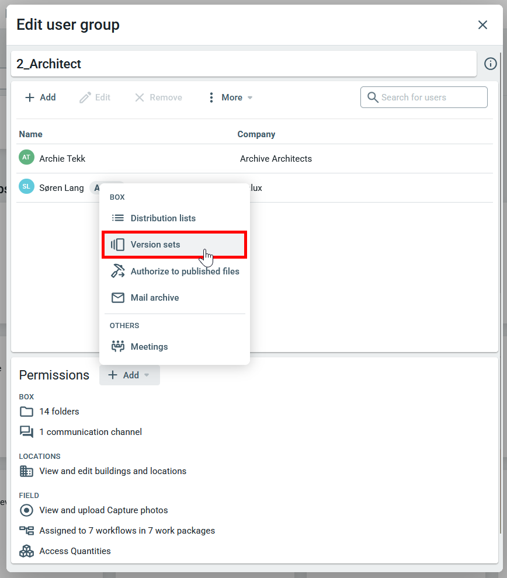Click the folder icon next to 14 folders

tap(26, 412)
